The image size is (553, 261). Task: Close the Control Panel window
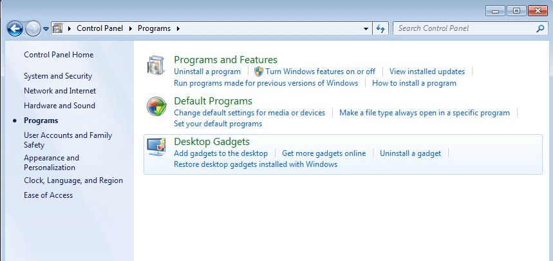tap(538, 11)
